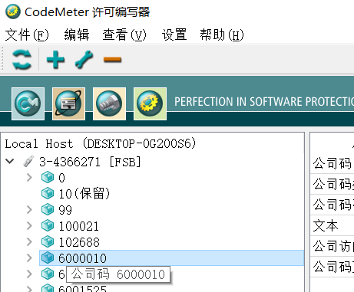This screenshot has width=354, height=292.
Task: Select tree item 102688
Action: [79, 242]
